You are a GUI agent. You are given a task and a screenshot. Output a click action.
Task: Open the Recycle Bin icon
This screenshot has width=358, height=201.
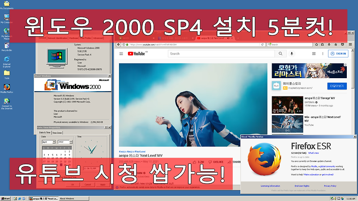7,47
